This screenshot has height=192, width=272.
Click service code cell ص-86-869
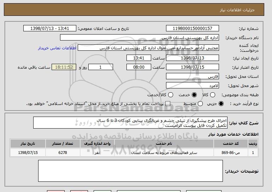231,153
